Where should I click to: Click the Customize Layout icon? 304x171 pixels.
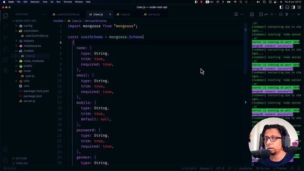point(299,7)
